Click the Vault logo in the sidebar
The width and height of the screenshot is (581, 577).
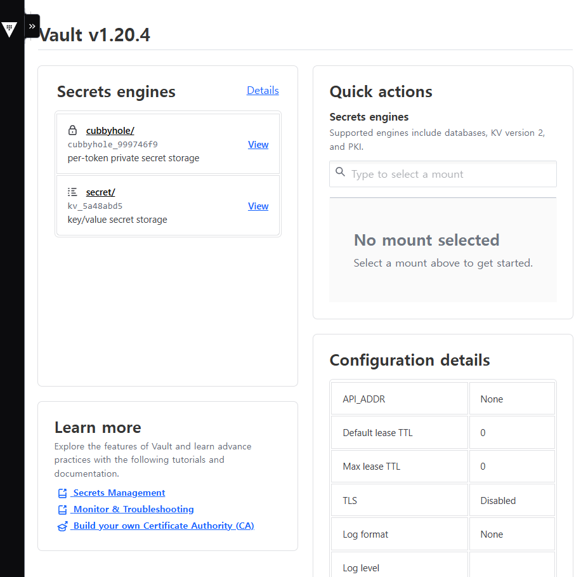[10, 29]
